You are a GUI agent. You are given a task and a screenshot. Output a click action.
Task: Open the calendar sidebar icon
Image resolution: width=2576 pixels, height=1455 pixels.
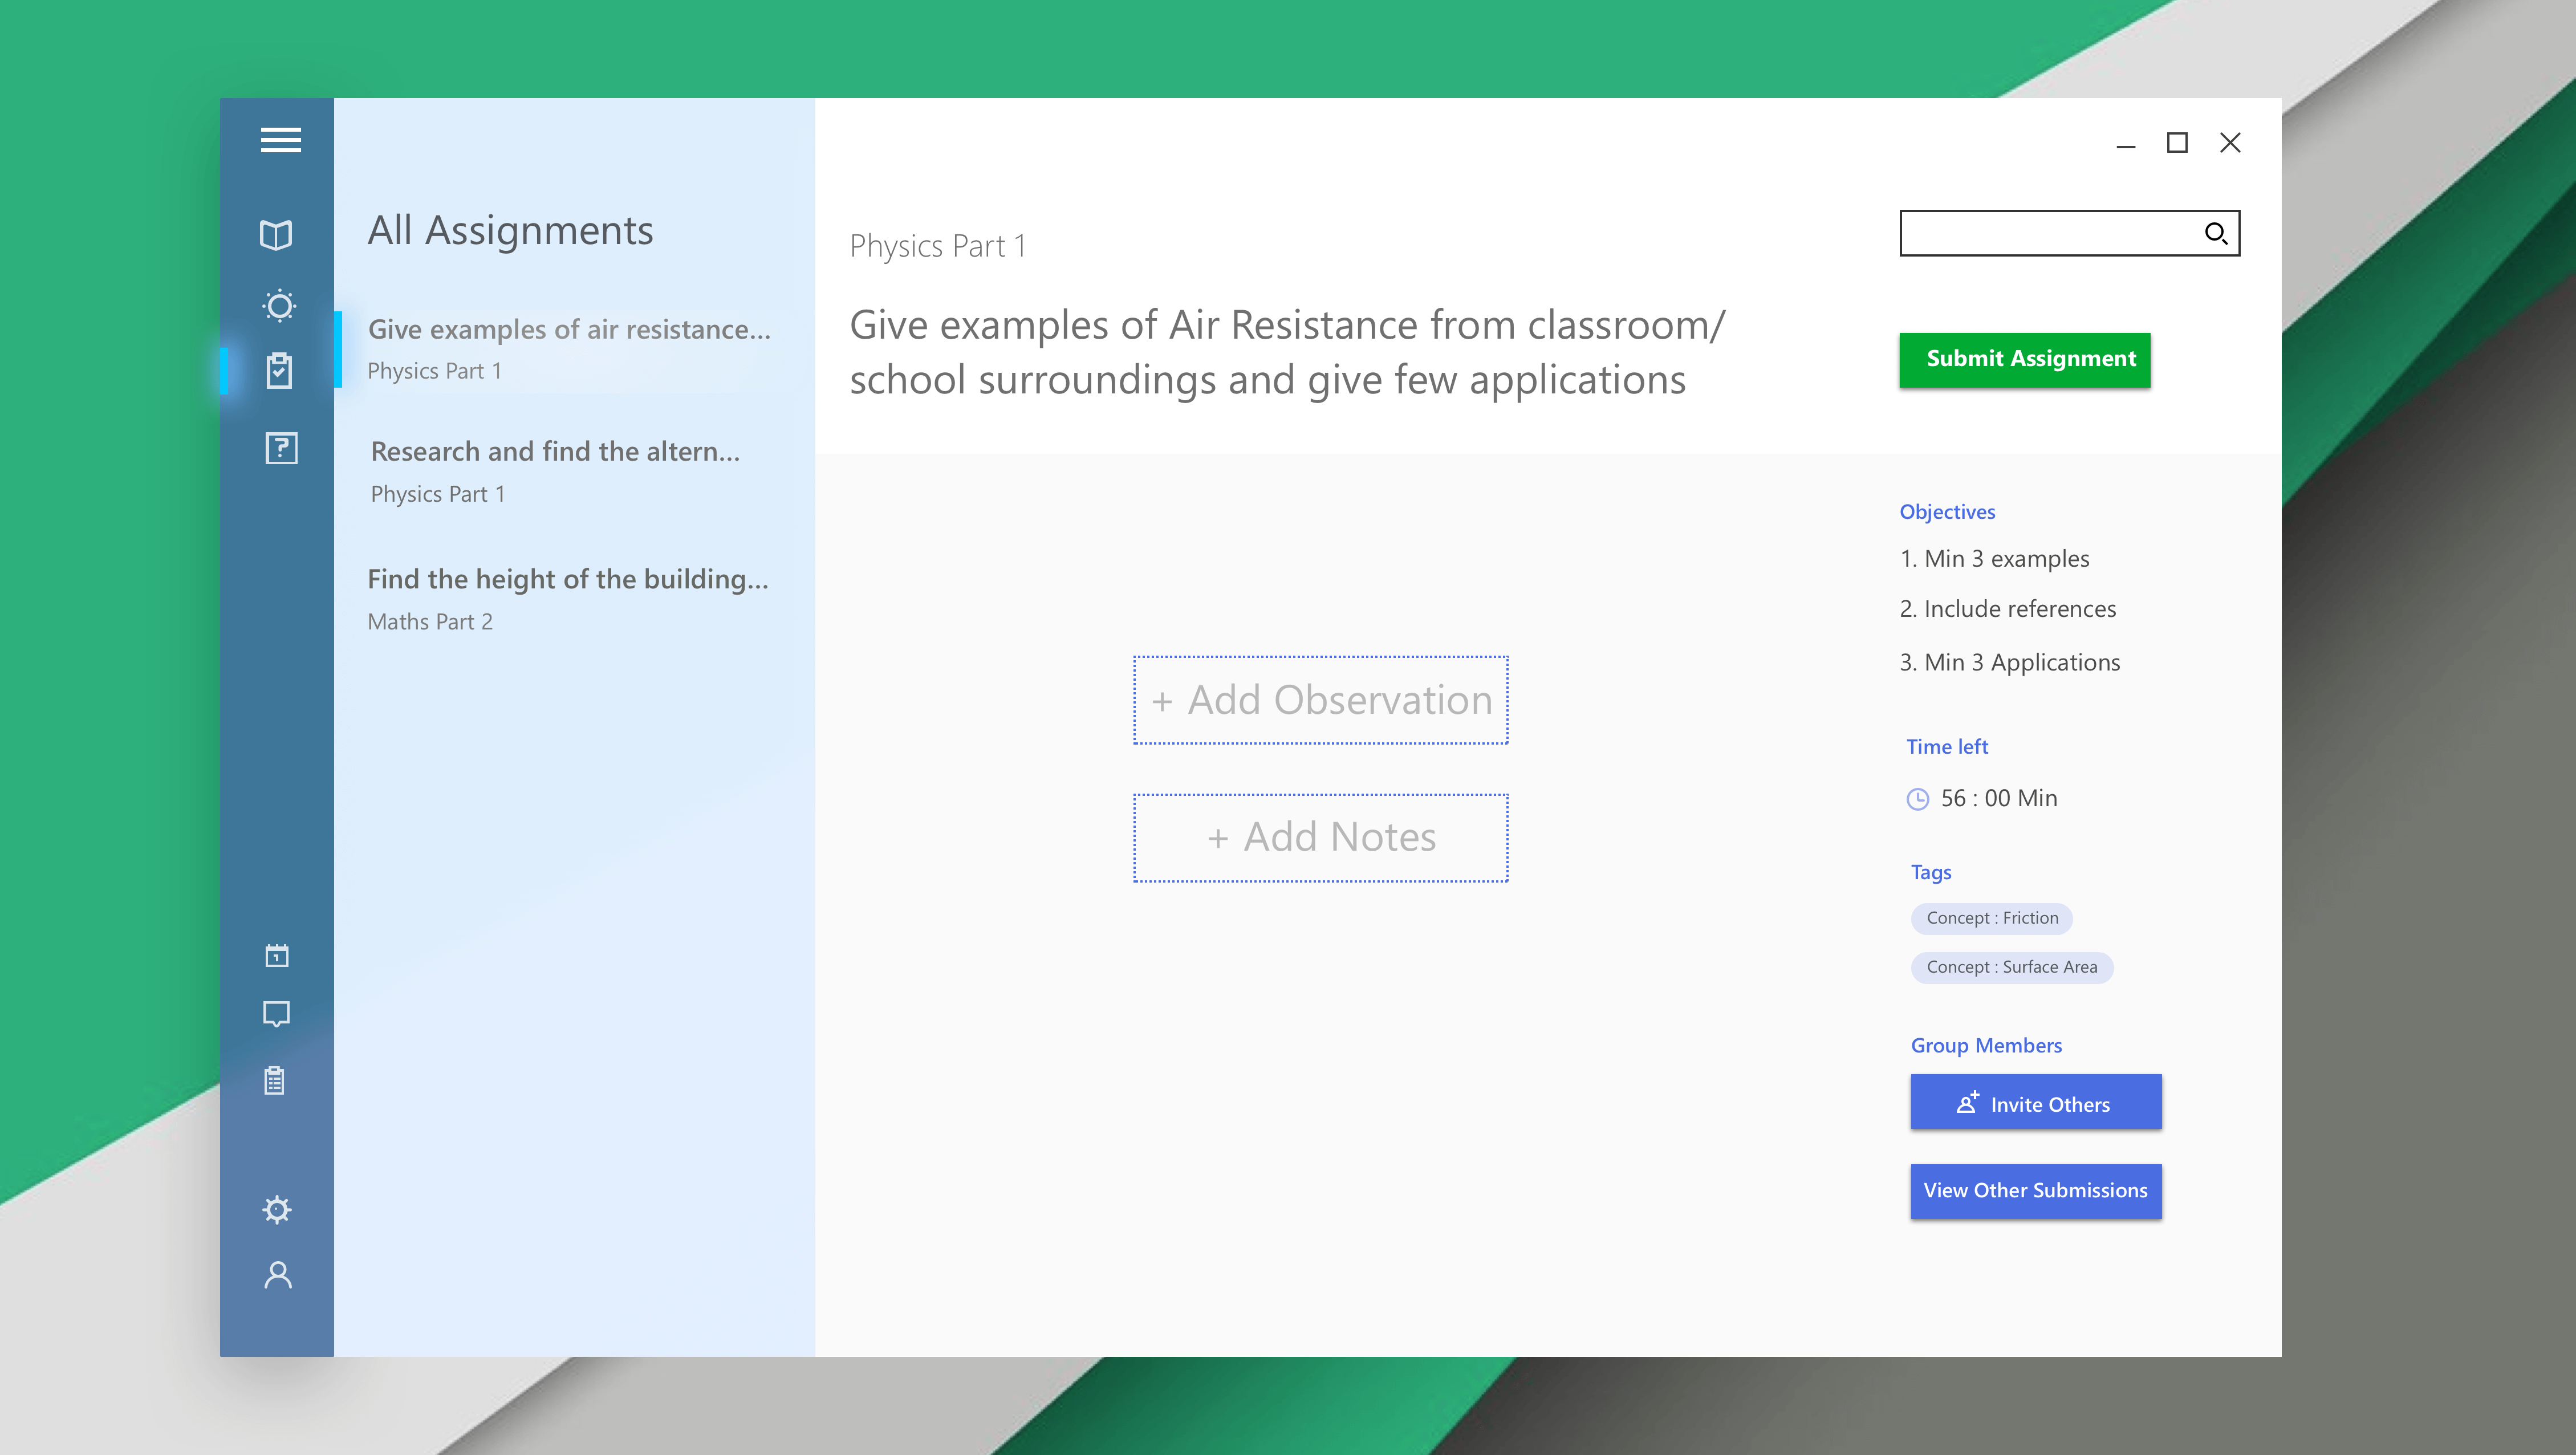coord(277,956)
